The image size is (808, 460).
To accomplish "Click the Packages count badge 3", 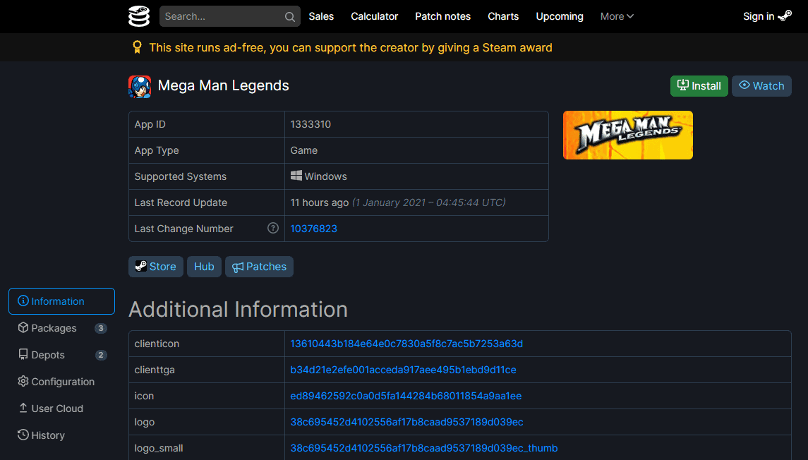I will tap(101, 328).
